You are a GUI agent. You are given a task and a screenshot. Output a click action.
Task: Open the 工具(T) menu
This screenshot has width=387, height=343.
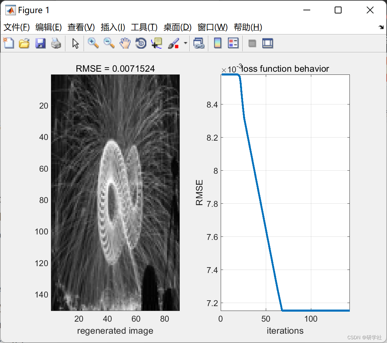click(x=144, y=27)
